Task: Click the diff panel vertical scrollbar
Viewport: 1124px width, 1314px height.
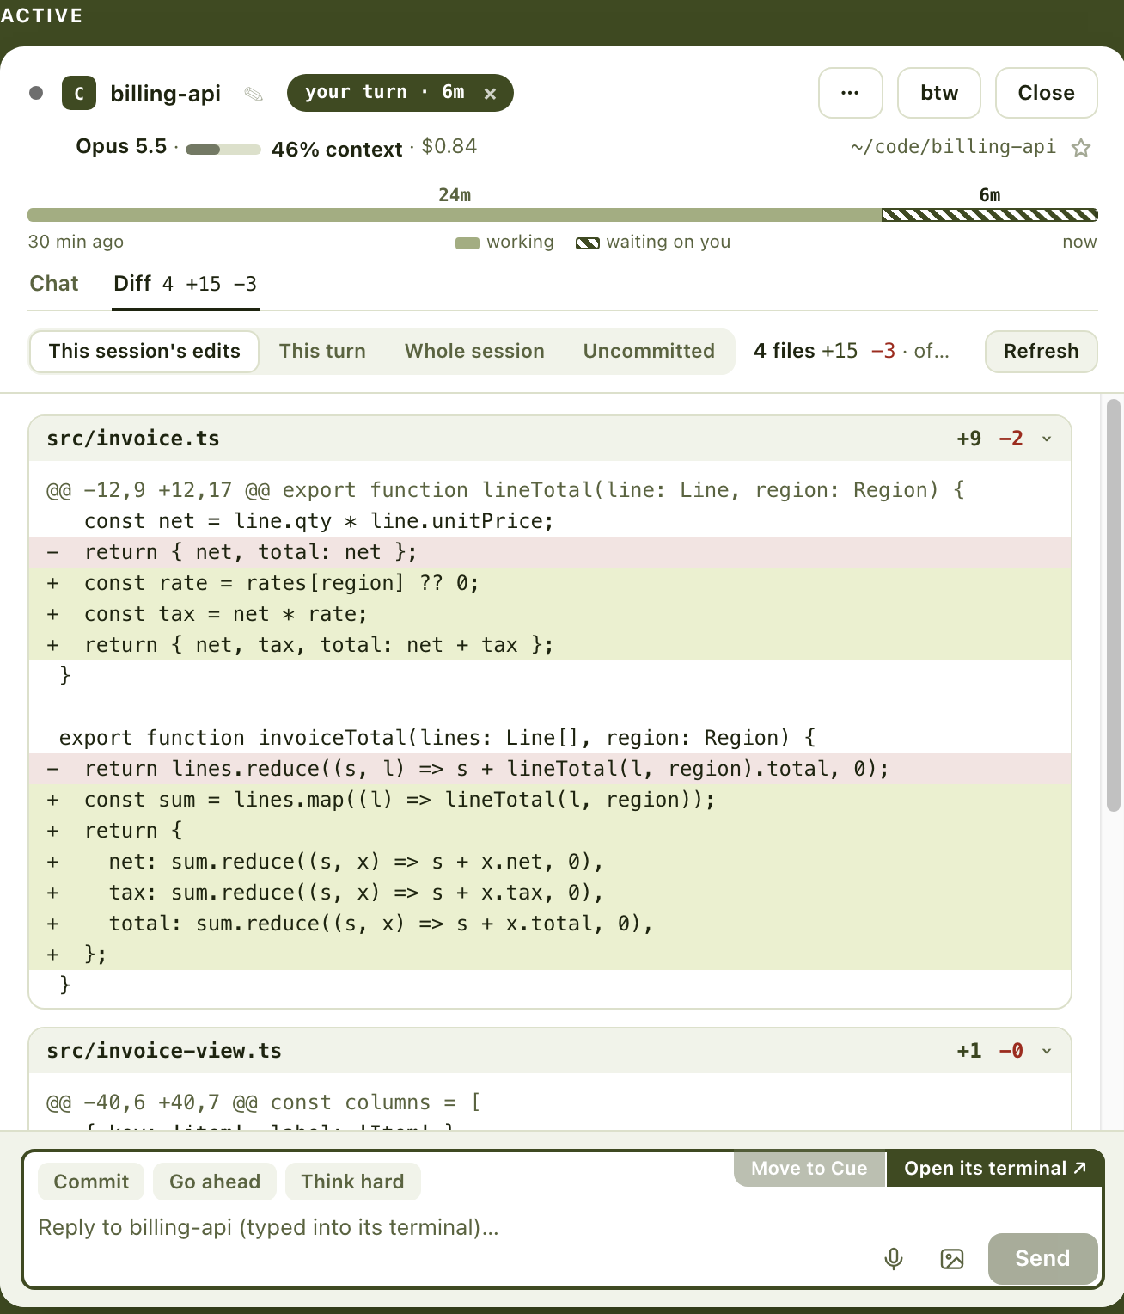Action: pyautogui.click(x=1113, y=605)
